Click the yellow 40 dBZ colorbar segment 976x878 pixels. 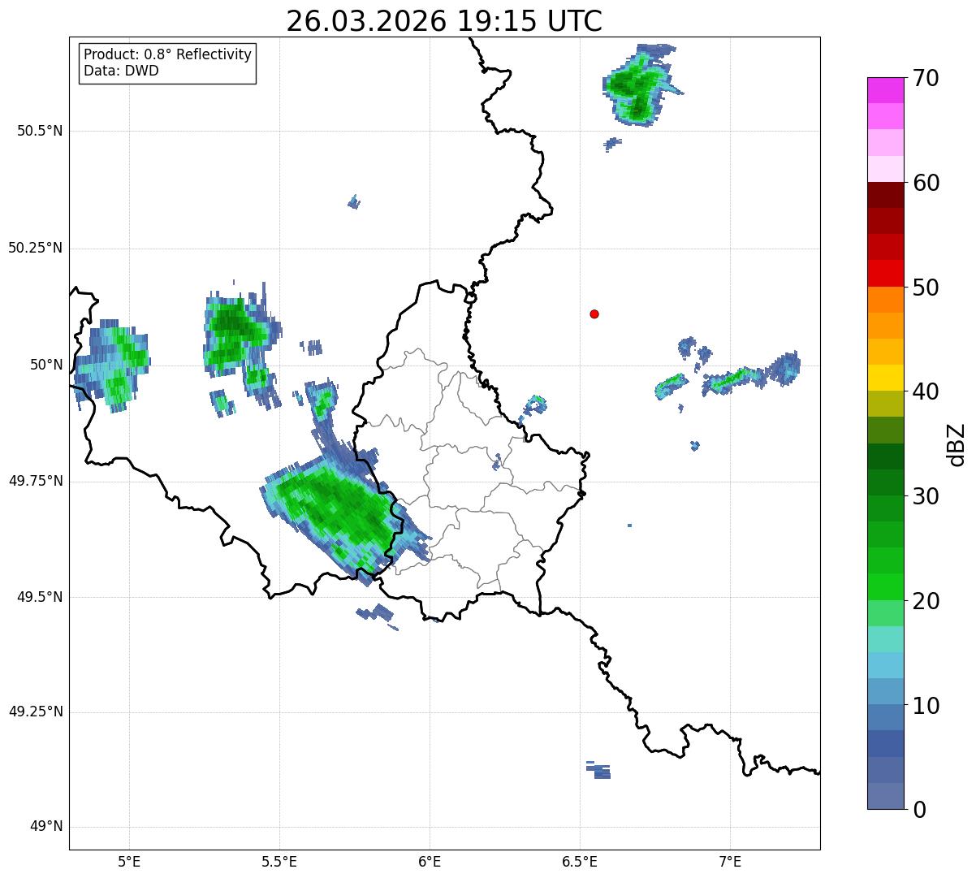point(885,378)
